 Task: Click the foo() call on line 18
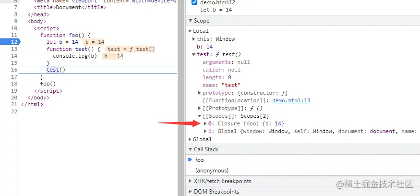point(48,84)
